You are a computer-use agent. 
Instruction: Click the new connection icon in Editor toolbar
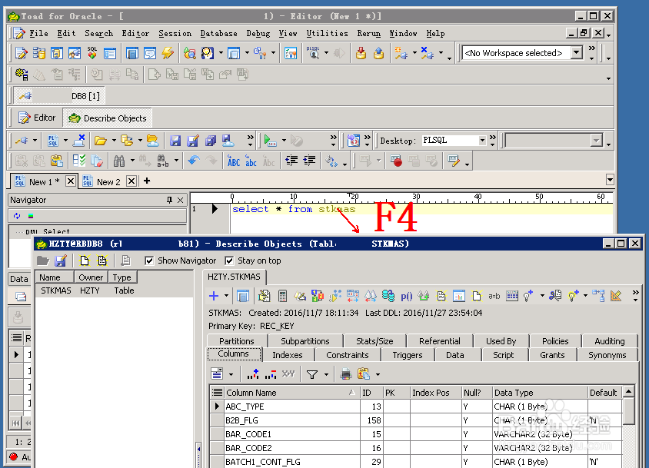(x=22, y=141)
